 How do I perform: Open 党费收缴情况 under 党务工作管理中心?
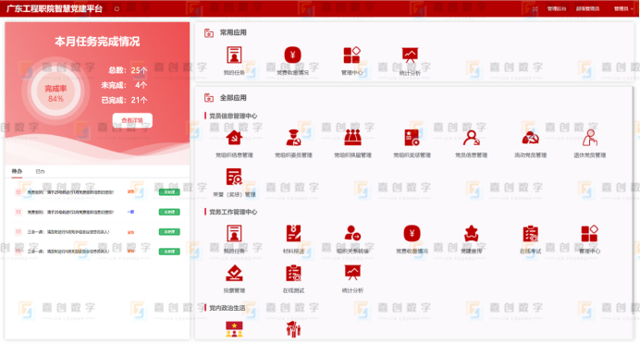pos(412,233)
